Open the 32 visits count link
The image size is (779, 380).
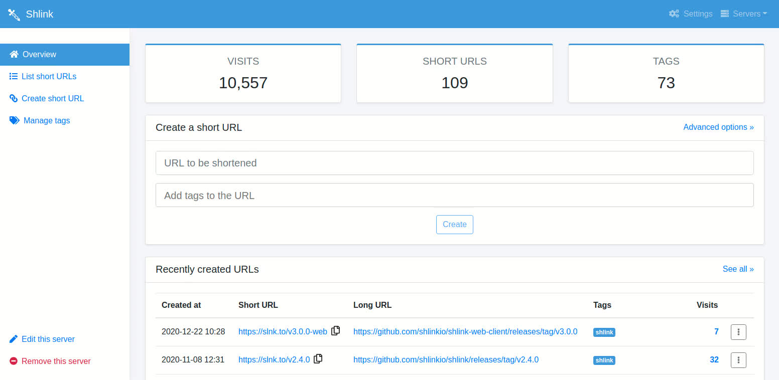714,360
